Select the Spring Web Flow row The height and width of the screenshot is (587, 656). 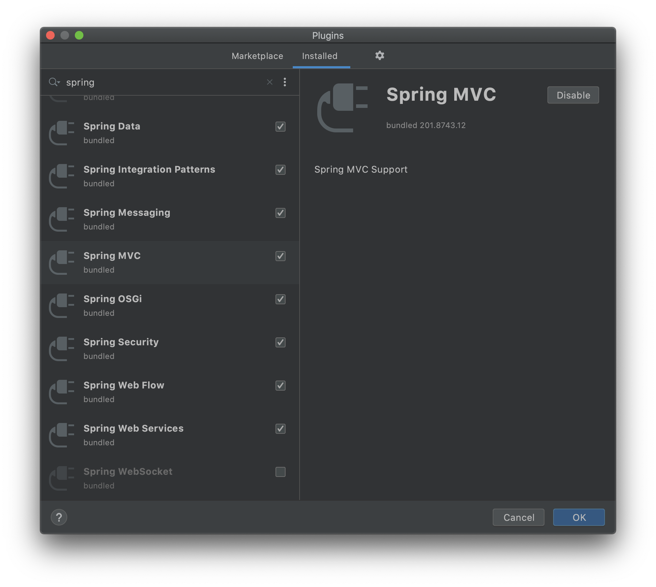click(x=170, y=392)
